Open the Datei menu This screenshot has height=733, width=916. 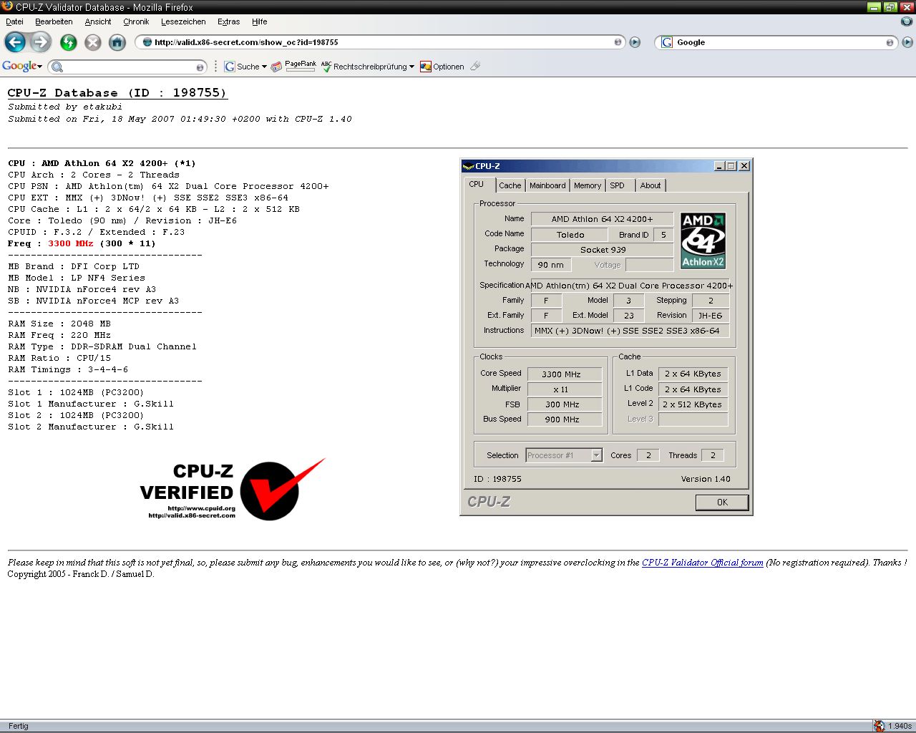pos(14,21)
